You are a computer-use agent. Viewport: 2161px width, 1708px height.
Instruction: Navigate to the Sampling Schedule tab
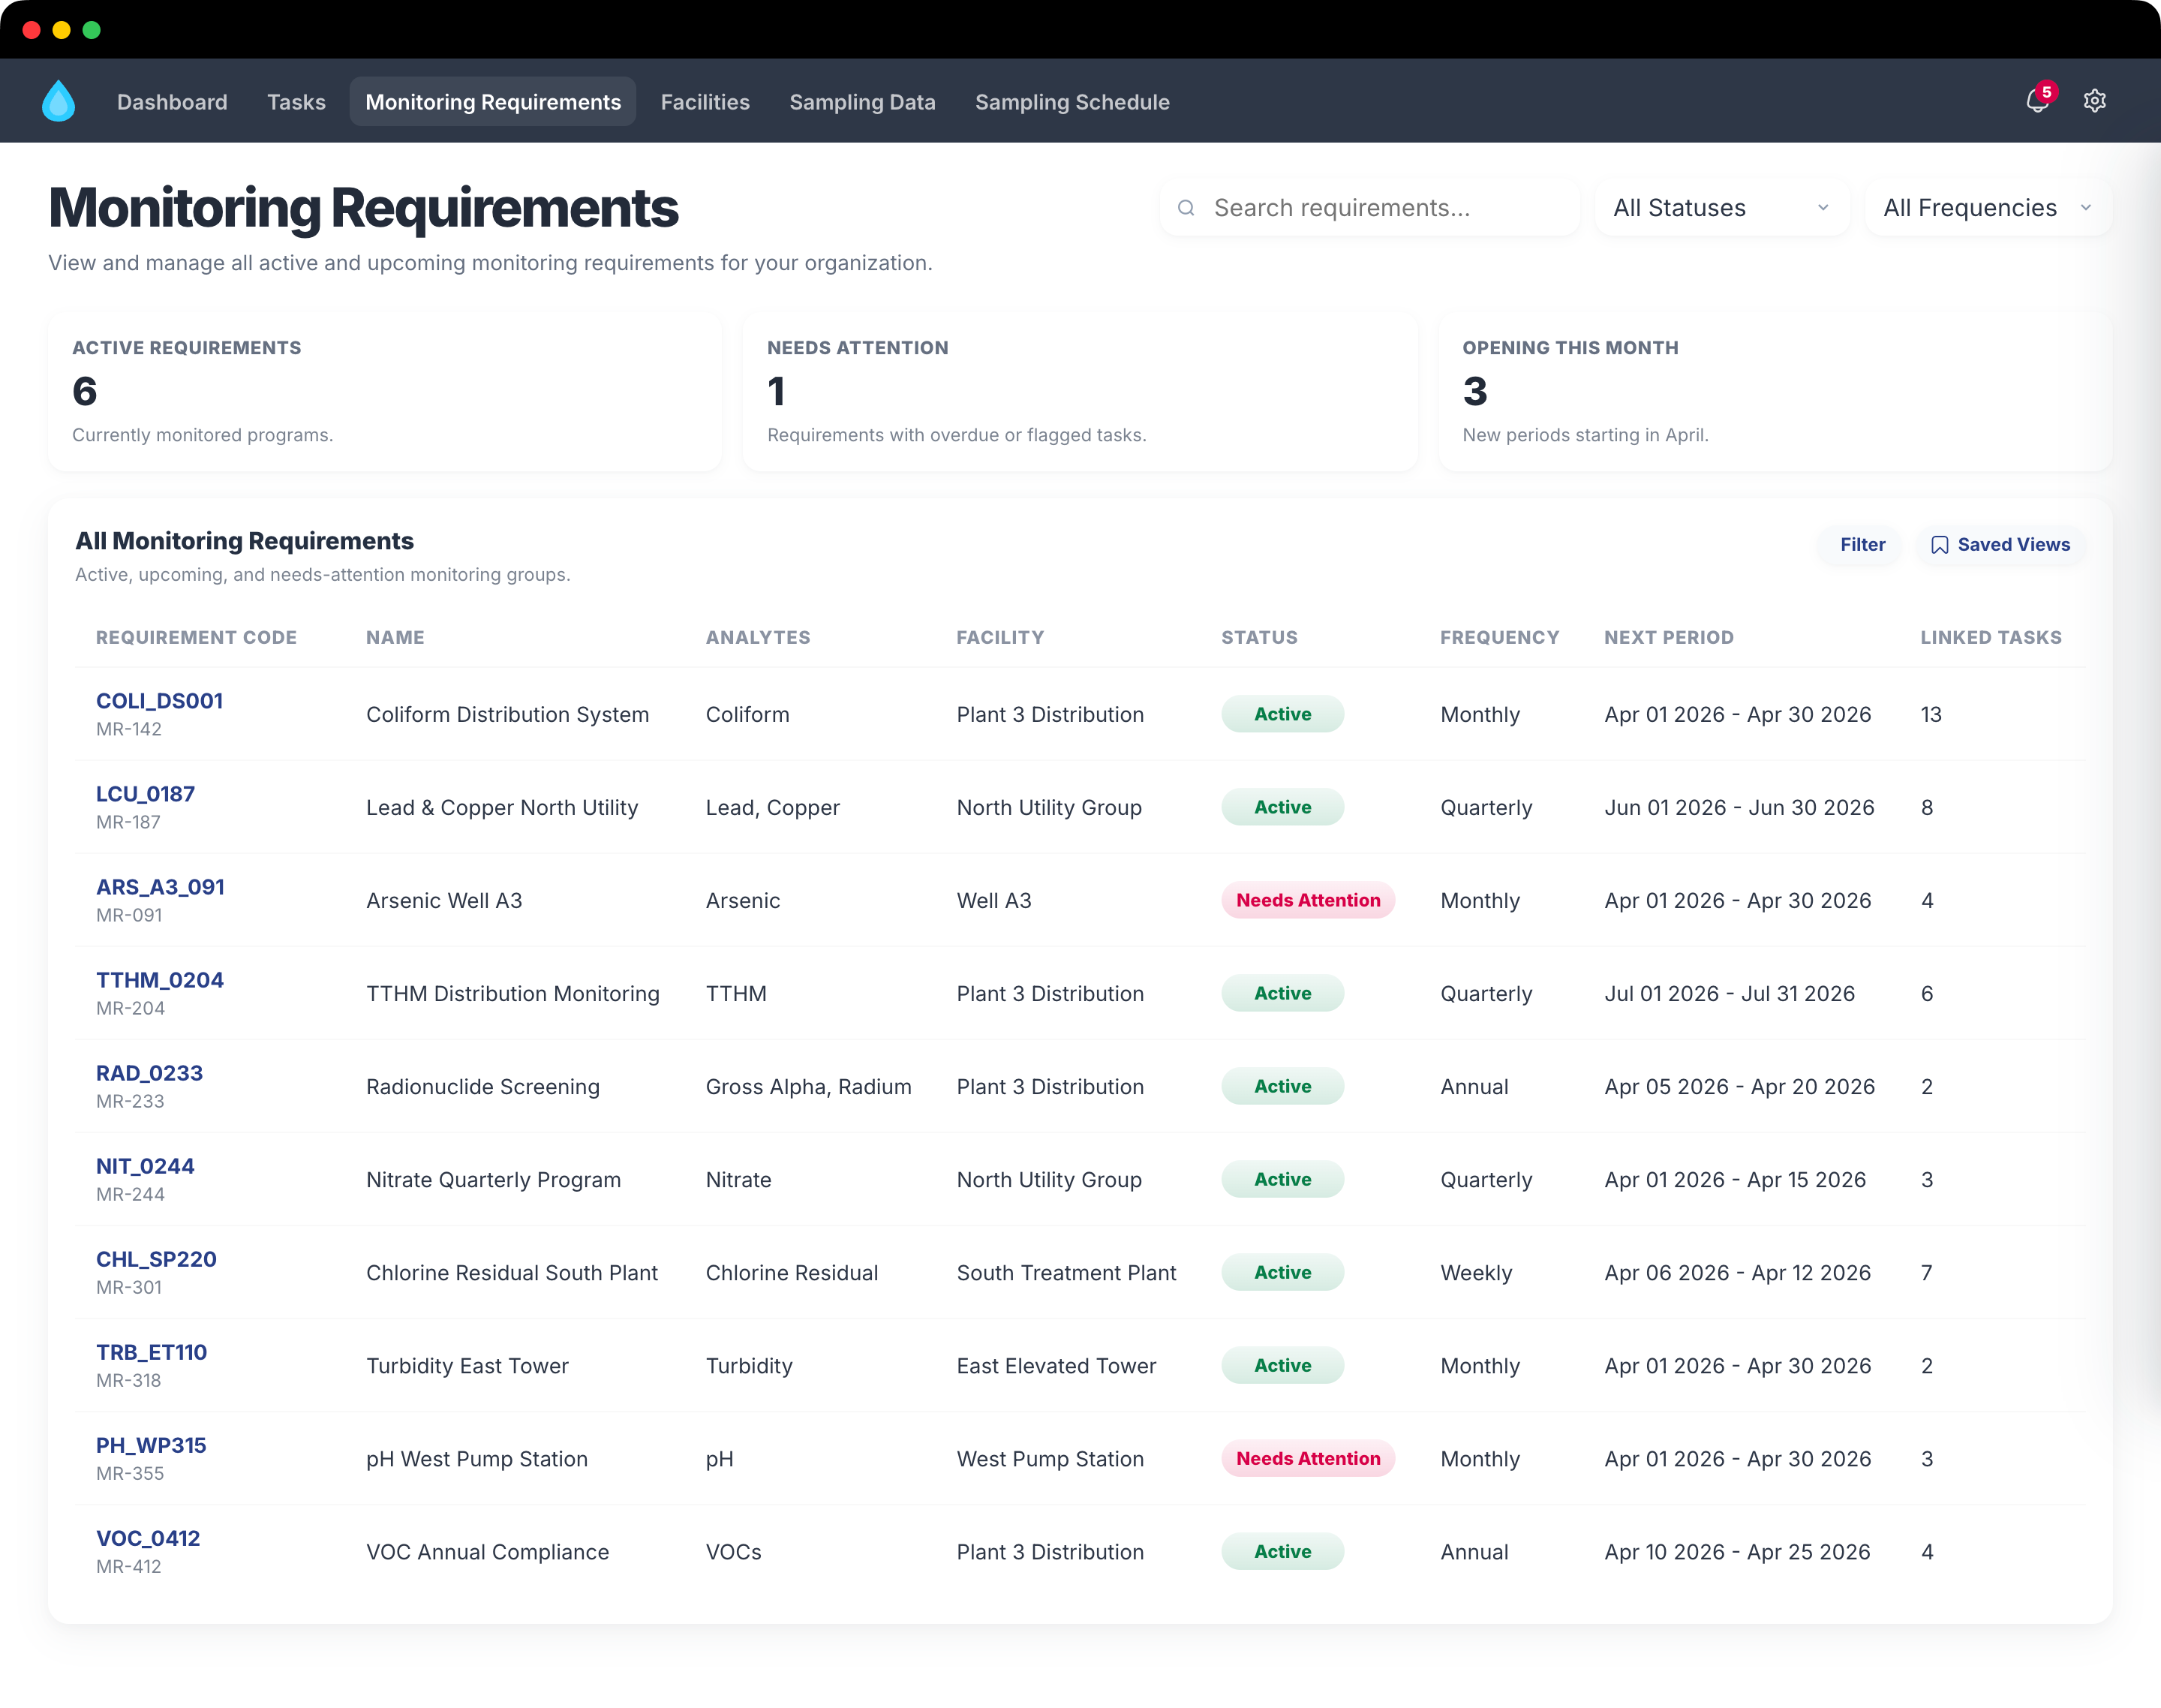point(1072,102)
